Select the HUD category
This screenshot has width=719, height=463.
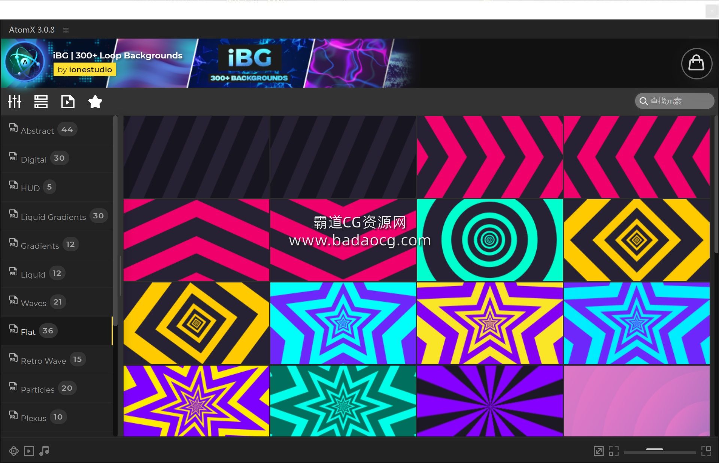coord(57,187)
